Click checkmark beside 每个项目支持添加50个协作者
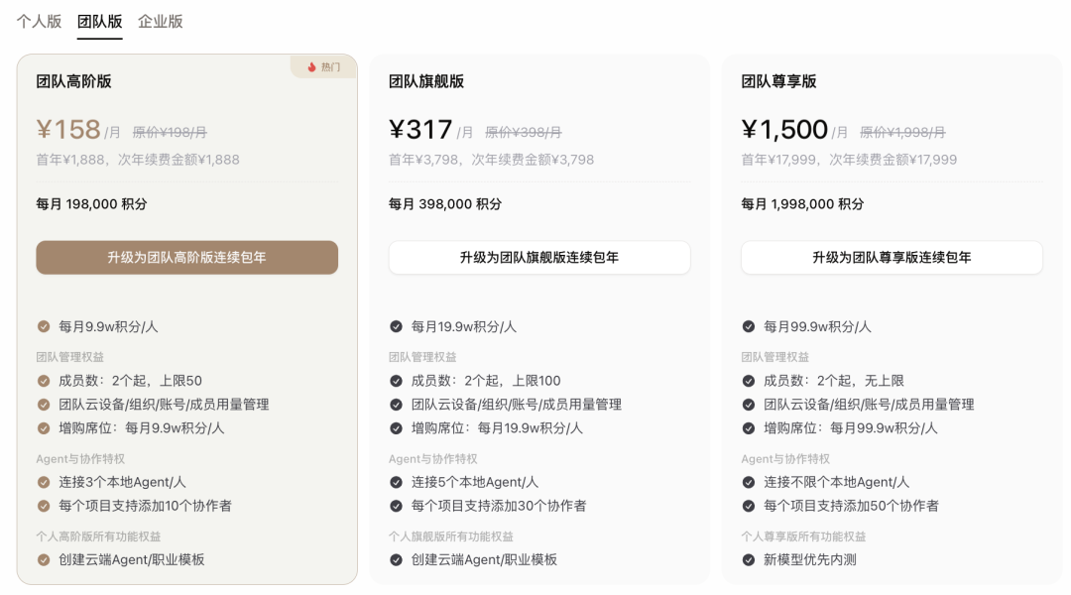 [x=749, y=506]
